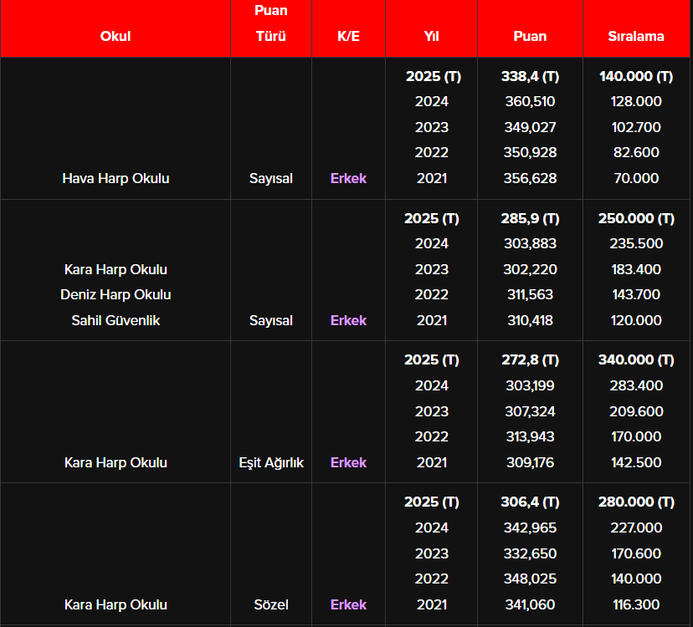Click Sayısal in the Hava Harp Okulu row

point(271,178)
